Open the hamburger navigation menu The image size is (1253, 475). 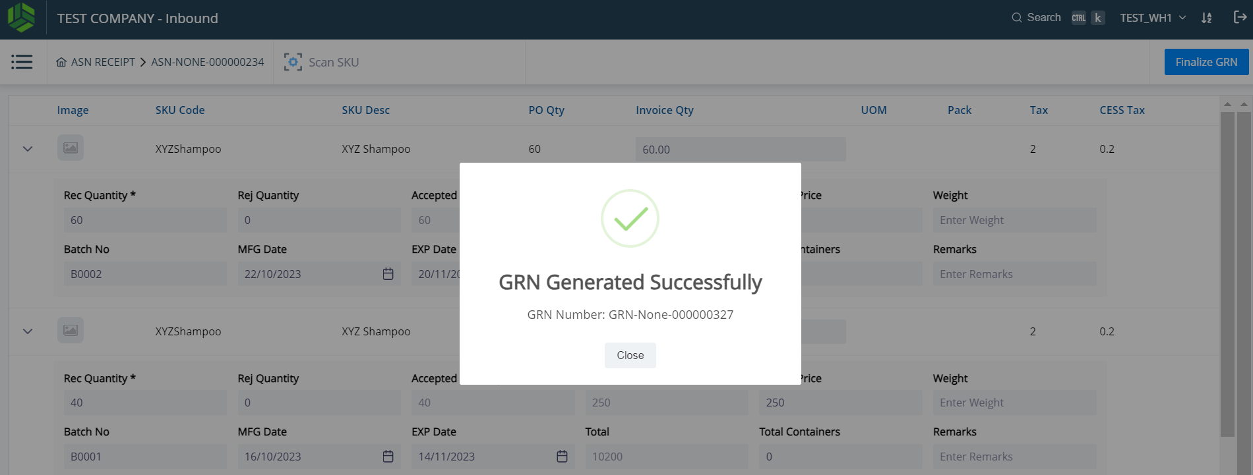pyautogui.click(x=22, y=62)
